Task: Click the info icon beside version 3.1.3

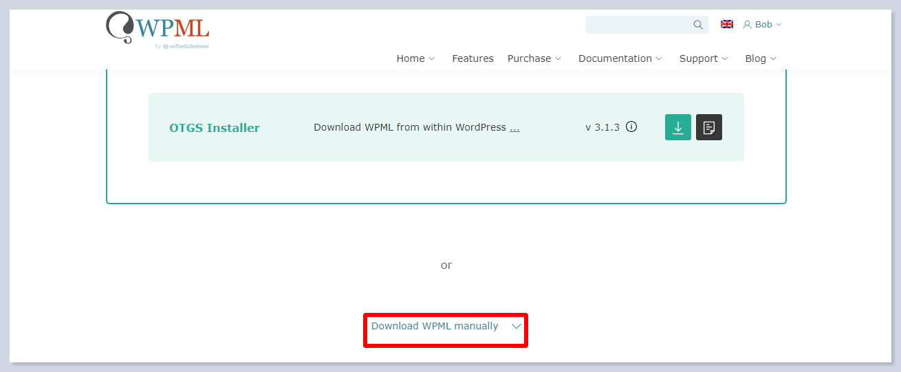Action: coord(631,127)
